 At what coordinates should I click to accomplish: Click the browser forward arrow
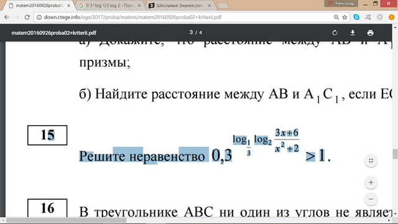tap(17, 17)
